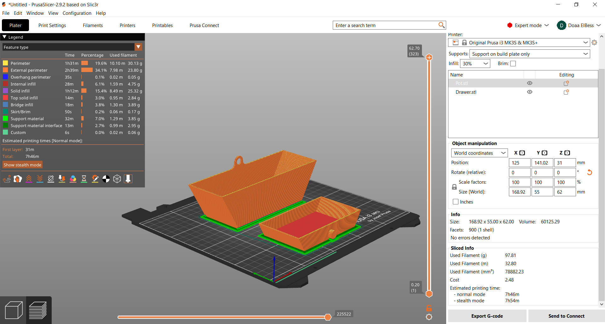Toggle Shells cube icon in legend
The width and height of the screenshot is (605, 324).
coord(117,179)
